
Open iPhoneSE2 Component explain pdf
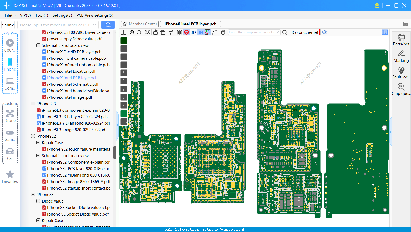(x=76, y=162)
